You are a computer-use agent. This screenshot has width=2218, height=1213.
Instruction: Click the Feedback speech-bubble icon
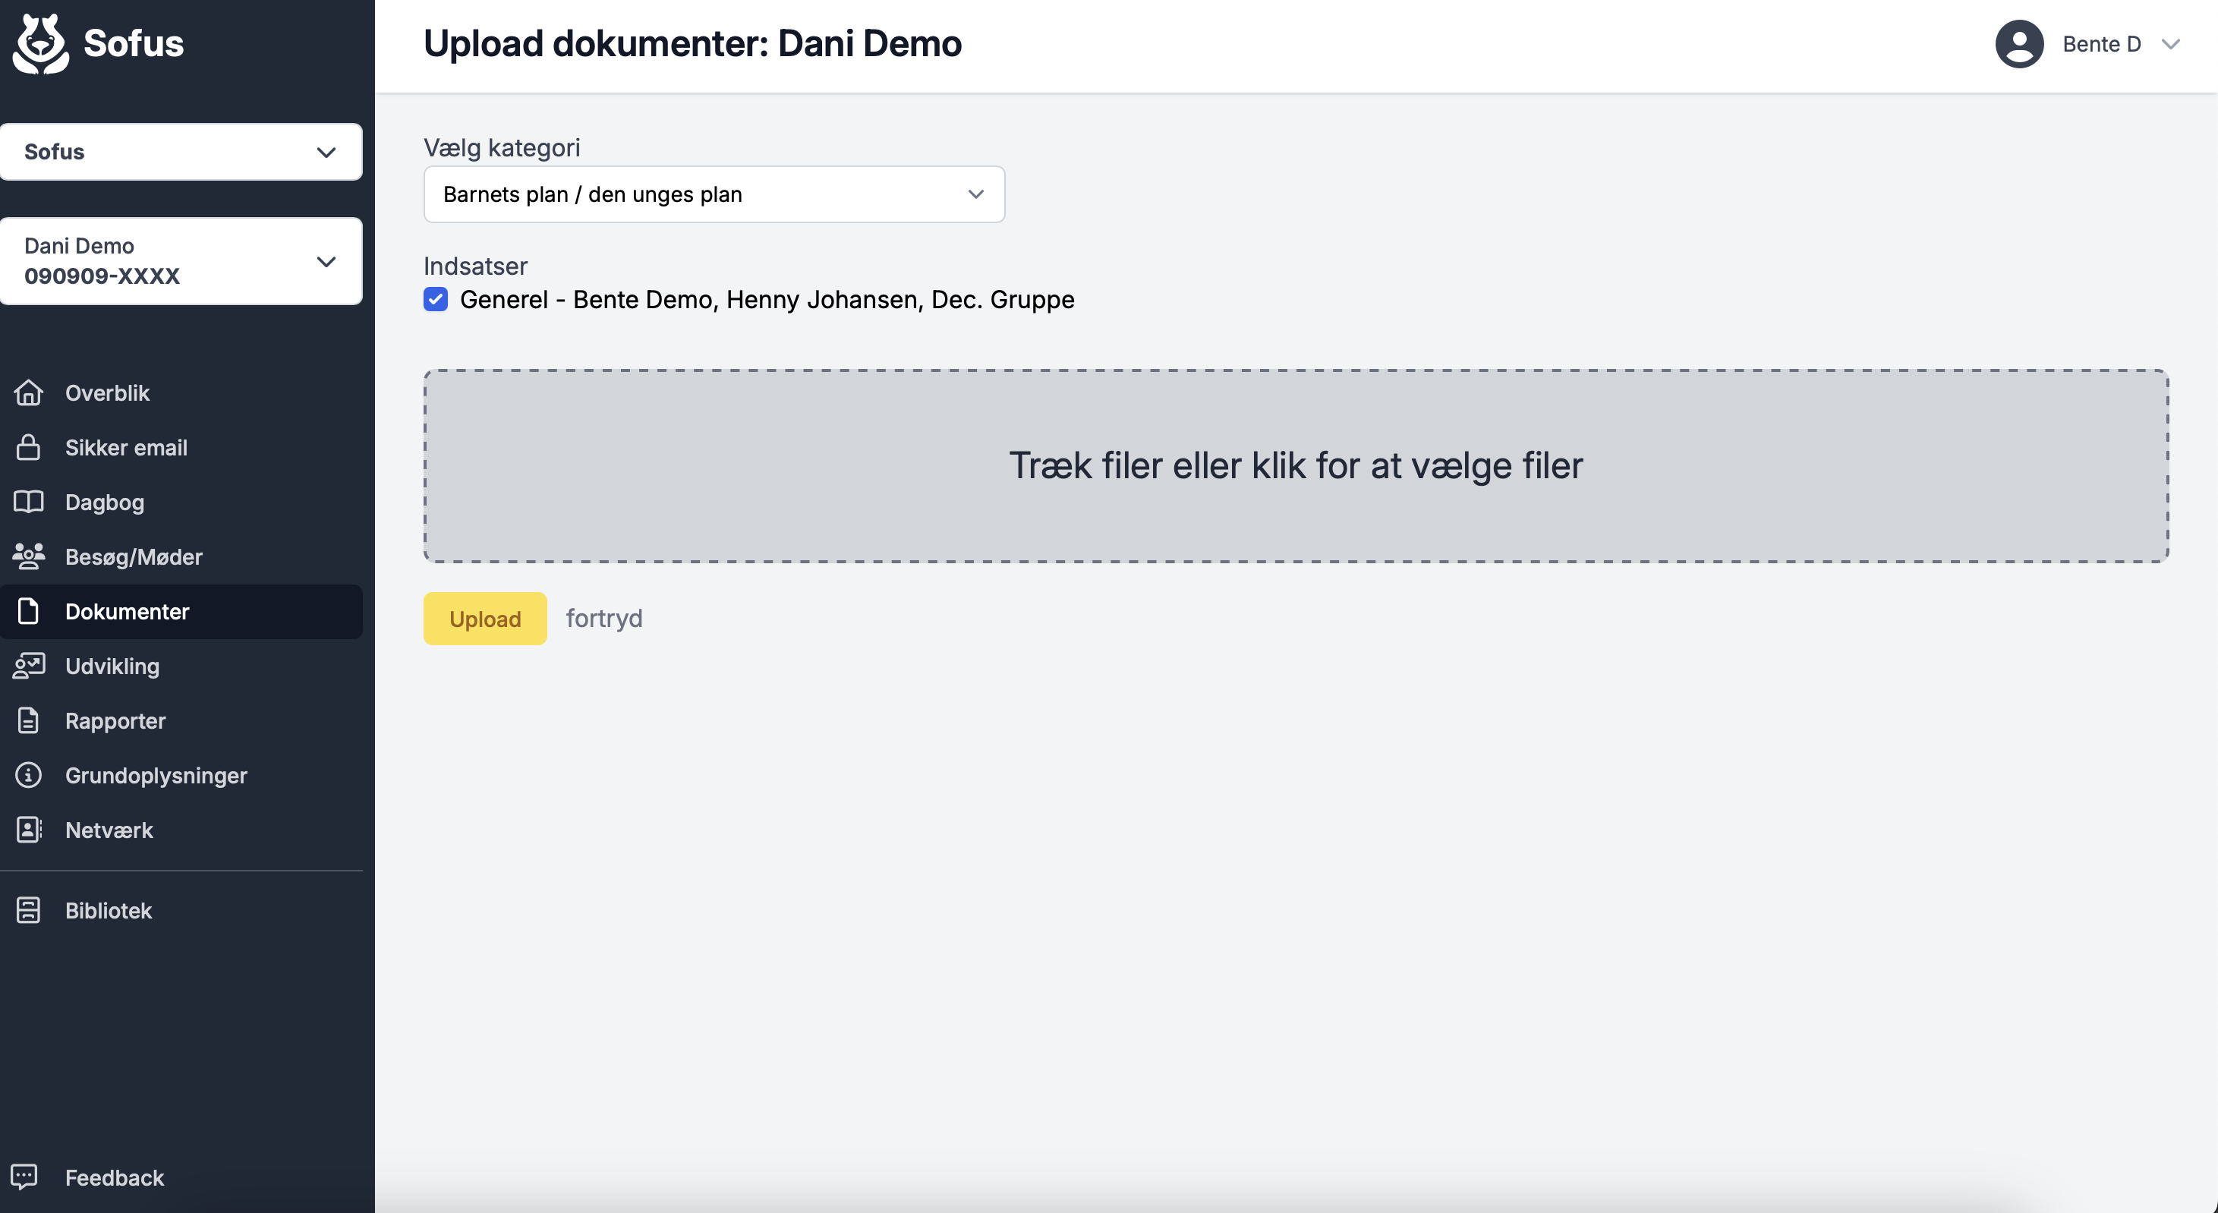24,1177
